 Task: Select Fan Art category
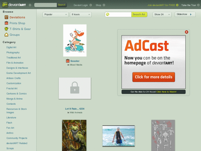10,128
